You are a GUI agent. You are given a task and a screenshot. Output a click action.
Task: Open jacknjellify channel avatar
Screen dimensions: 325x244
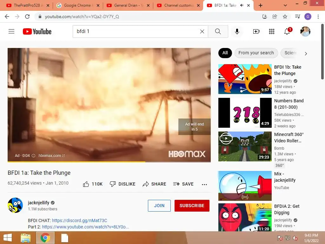pyautogui.click(x=15, y=205)
